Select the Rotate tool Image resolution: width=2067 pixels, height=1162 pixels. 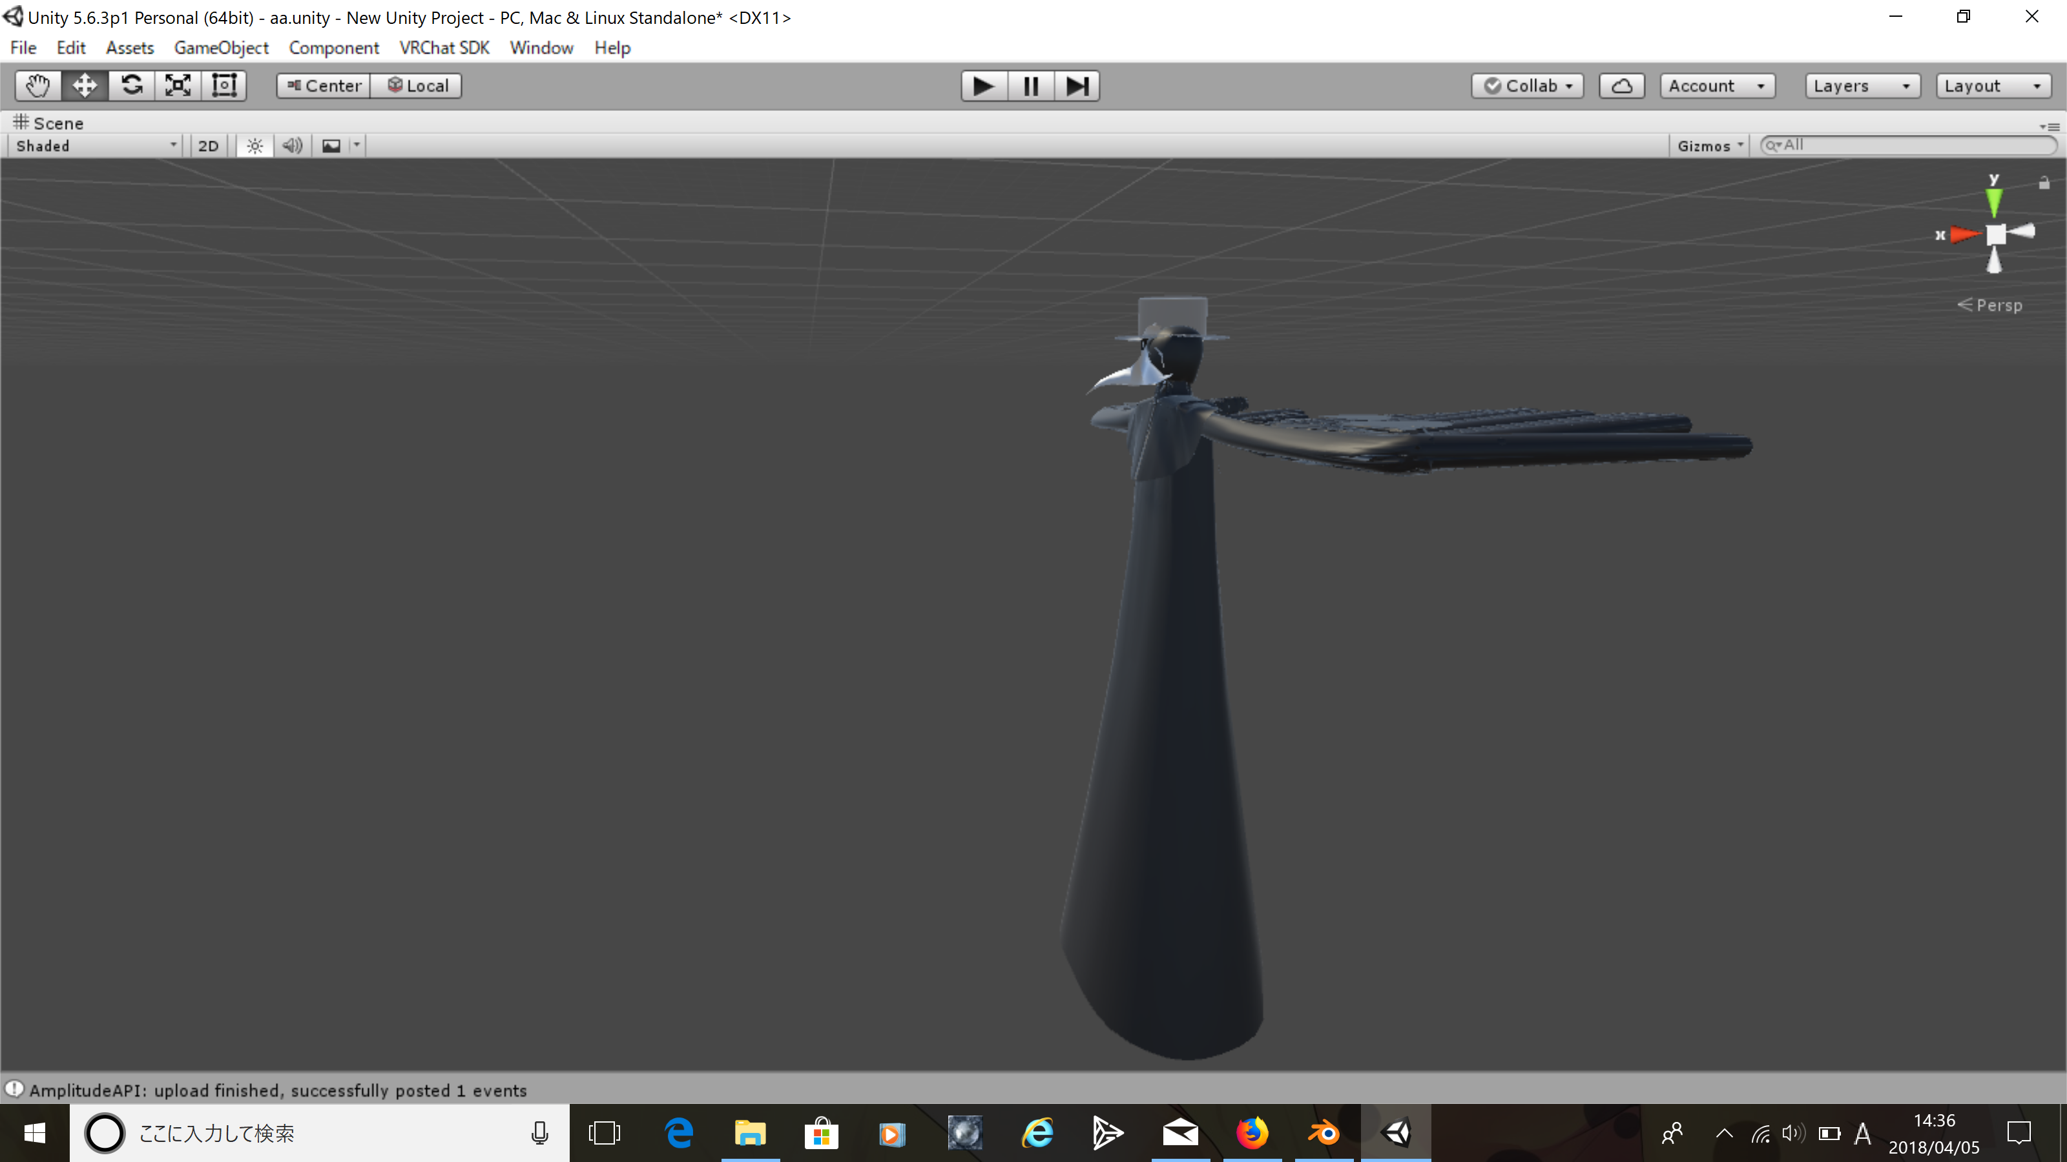click(132, 86)
